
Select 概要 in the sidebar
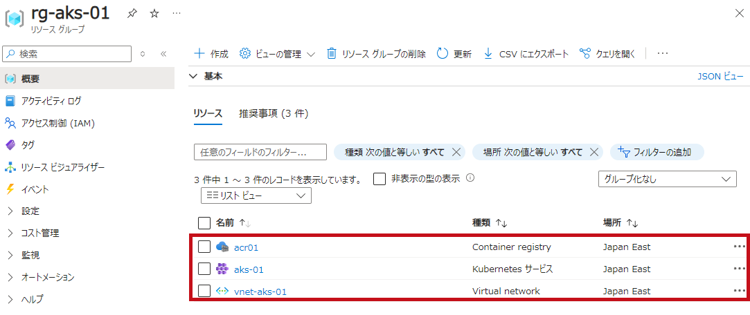coord(87,79)
